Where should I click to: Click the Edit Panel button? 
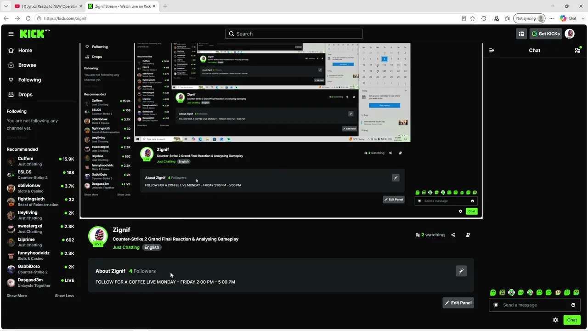pyautogui.click(x=458, y=302)
